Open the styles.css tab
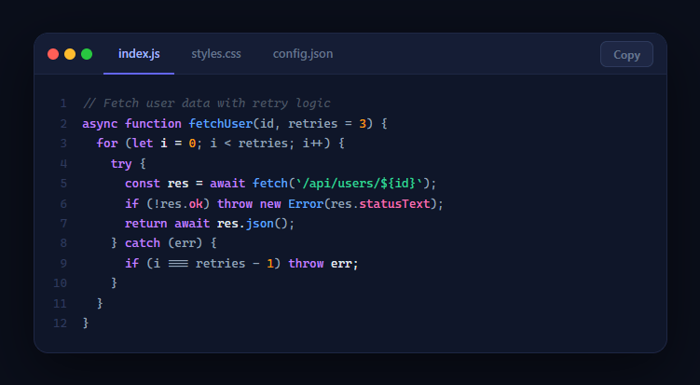 tap(216, 54)
